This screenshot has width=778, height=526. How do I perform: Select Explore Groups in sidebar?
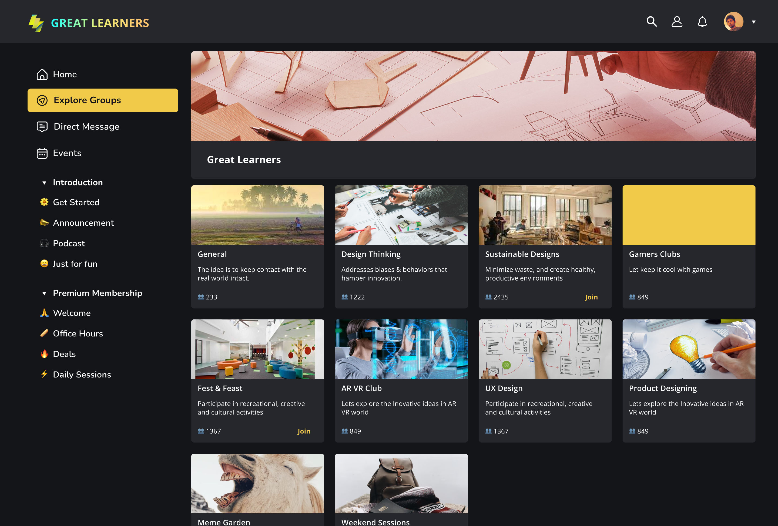coord(102,100)
